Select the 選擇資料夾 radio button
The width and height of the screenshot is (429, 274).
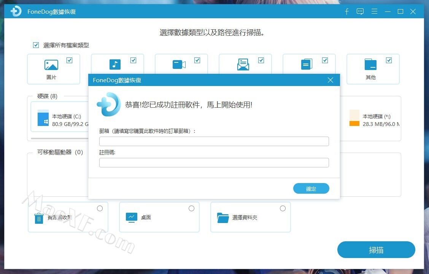(x=283, y=209)
